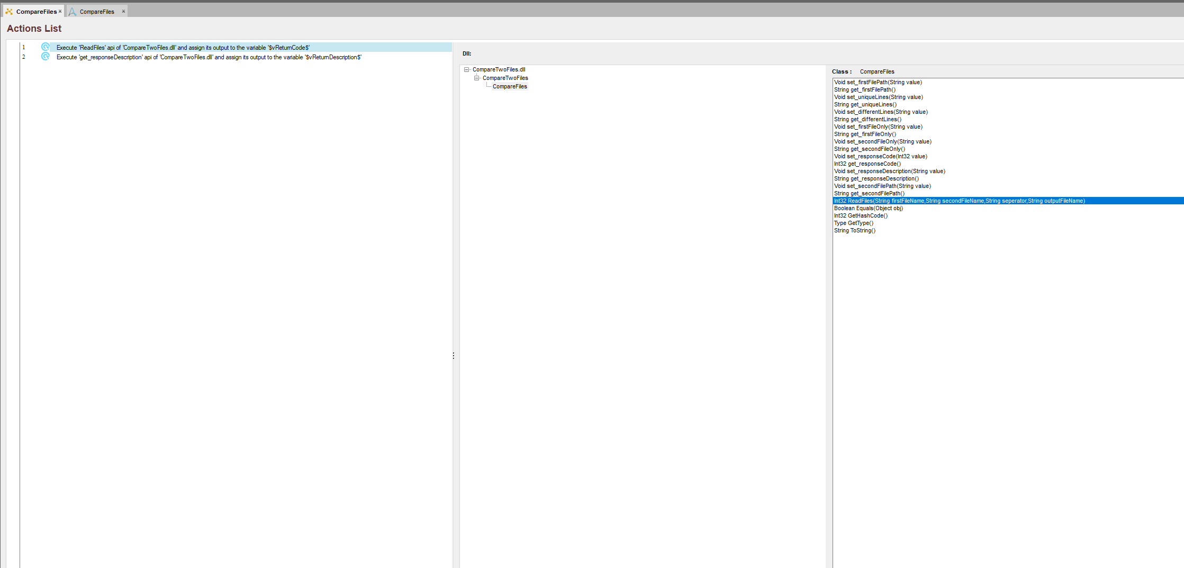Collapse the CompareTwoFiles.dll tree node

coord(466,69)
